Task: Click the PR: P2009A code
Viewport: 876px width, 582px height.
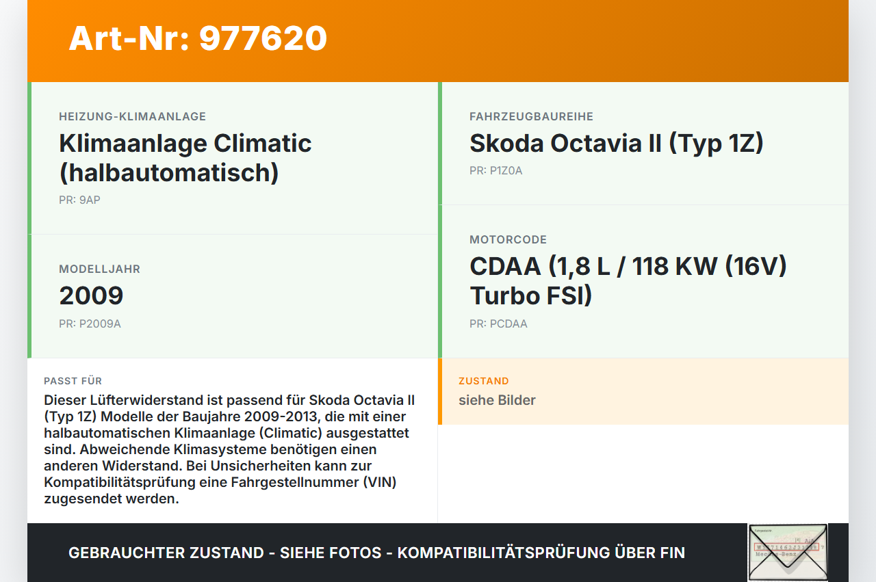Action: tap(90, 324)
